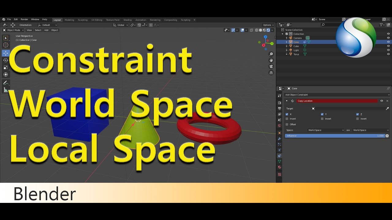Enable Invert under the Z axis

pyautogui.click(x=357, y=119)
